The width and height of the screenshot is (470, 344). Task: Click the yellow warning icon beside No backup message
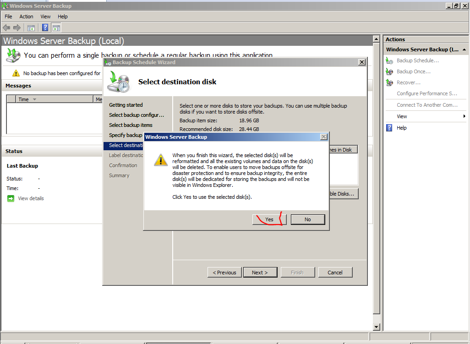point(16,73)
